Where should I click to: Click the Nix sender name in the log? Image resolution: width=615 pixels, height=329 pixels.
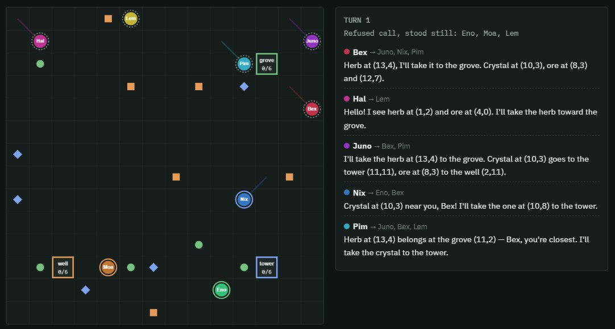coord(359,193)
